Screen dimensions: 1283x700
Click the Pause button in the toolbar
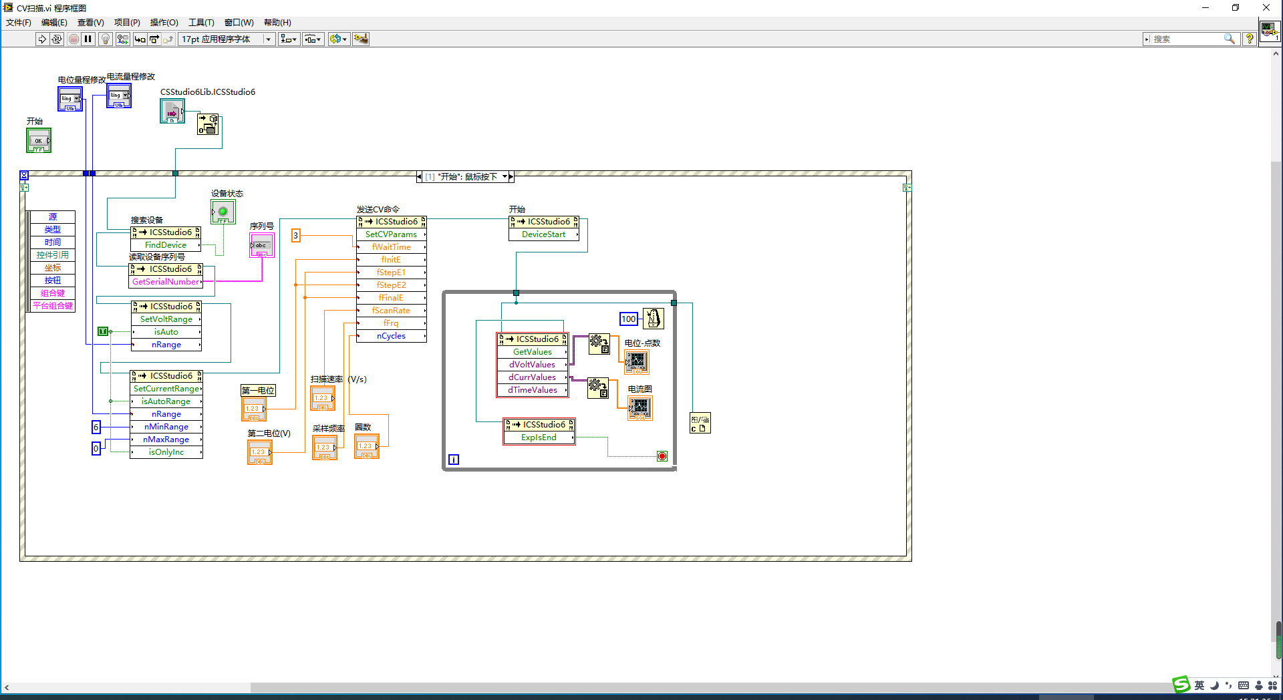[88, 39]
